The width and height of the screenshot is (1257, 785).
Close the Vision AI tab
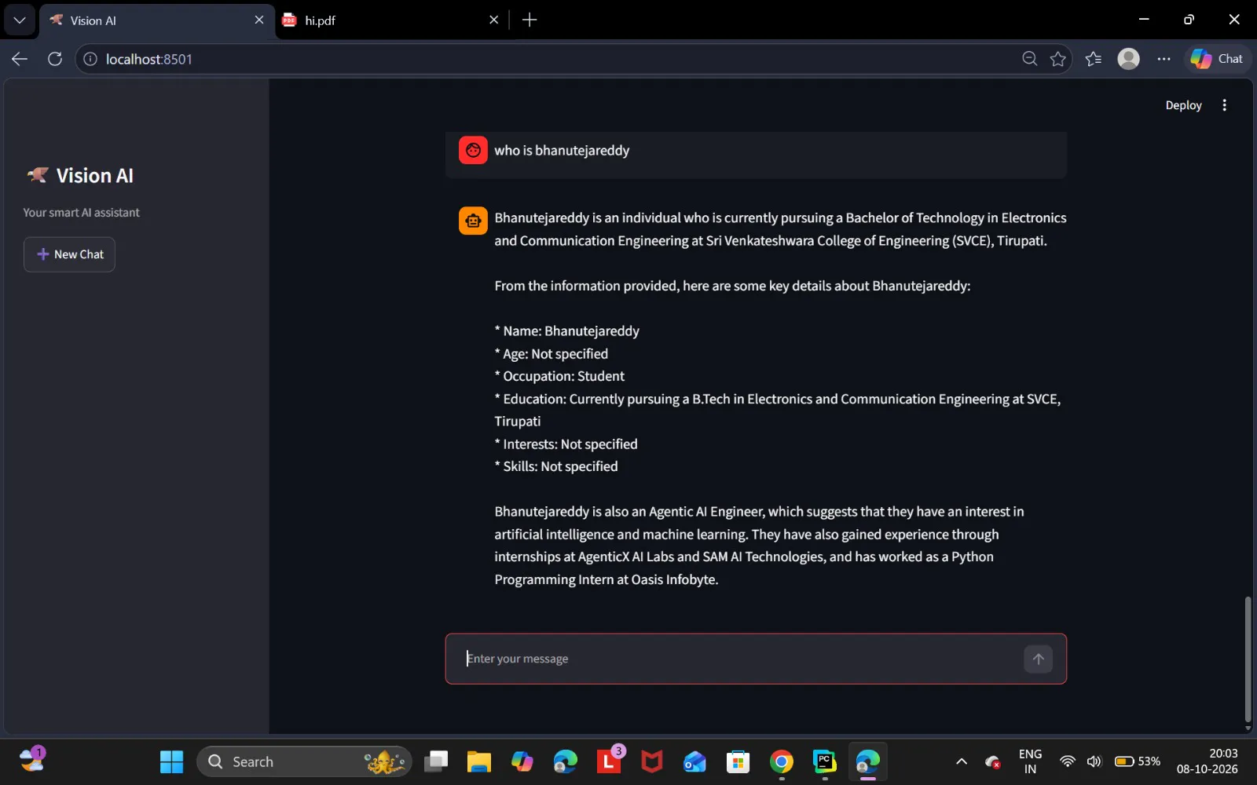[259, 20]
